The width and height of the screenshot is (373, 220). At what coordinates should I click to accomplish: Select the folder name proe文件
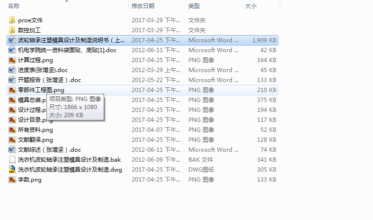coord(30,20)
